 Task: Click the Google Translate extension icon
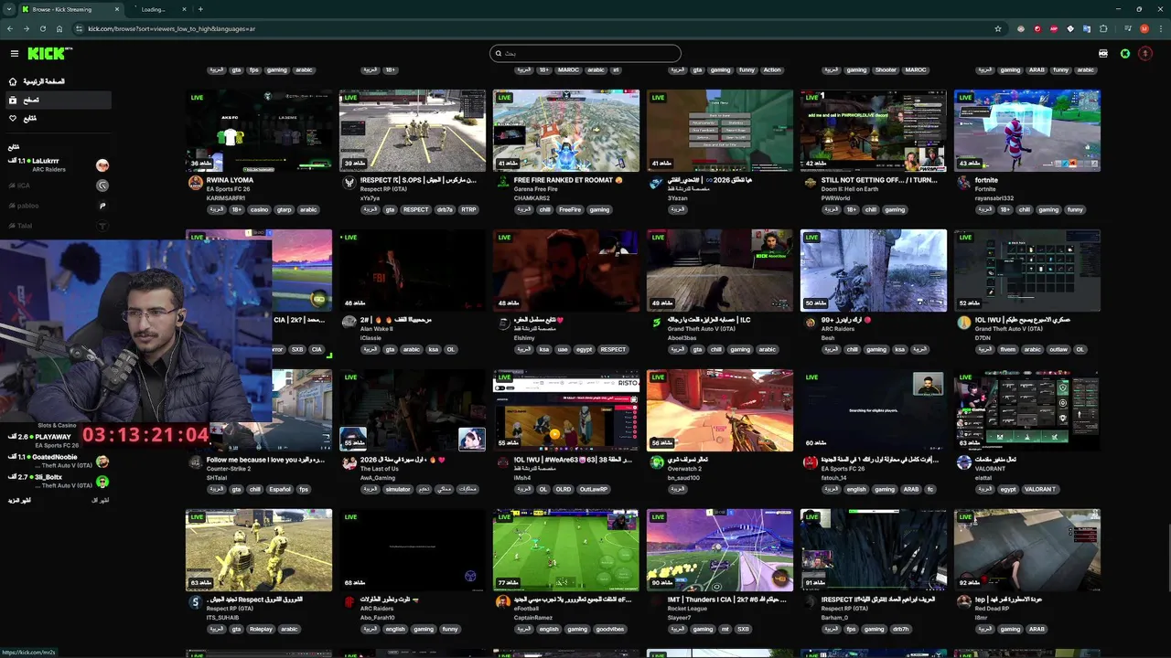(x=1087, y=28)
